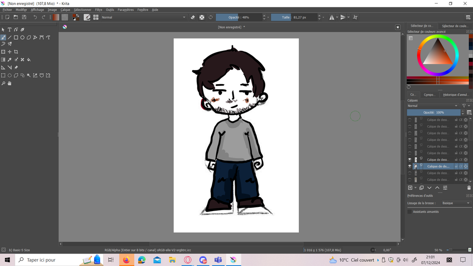The image size is (473, 266).
Task: Open the Filtre menu
Action: click(x=98, y=10)
